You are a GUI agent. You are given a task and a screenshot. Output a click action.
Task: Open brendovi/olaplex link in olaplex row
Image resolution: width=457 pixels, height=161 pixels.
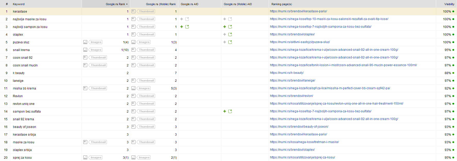292,34
